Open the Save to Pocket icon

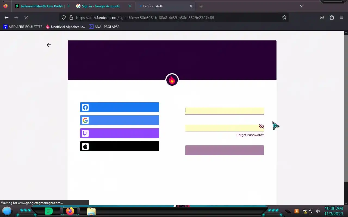(x=322, y=18)
